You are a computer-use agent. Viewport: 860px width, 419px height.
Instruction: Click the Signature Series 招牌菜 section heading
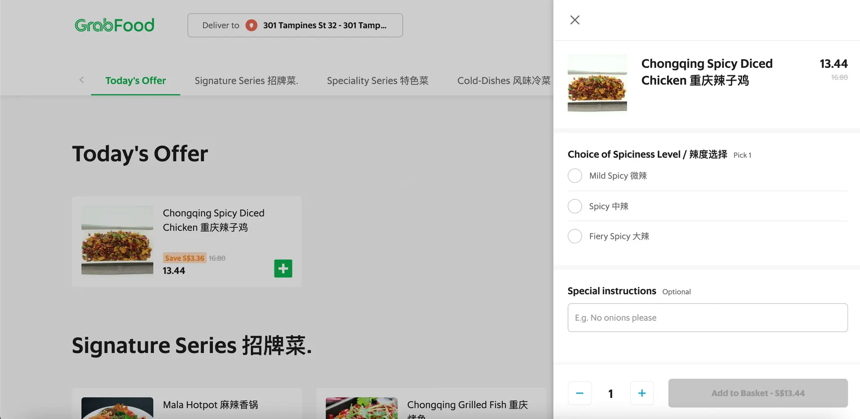point(192,346)
